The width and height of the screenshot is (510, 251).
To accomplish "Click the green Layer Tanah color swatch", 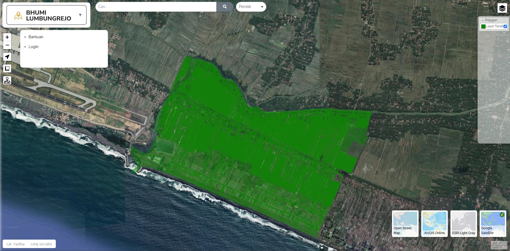I will (483, 26).
